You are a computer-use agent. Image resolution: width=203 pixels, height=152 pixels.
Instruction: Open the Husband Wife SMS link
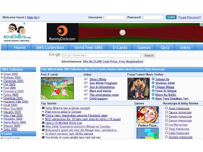pos(16,101)
